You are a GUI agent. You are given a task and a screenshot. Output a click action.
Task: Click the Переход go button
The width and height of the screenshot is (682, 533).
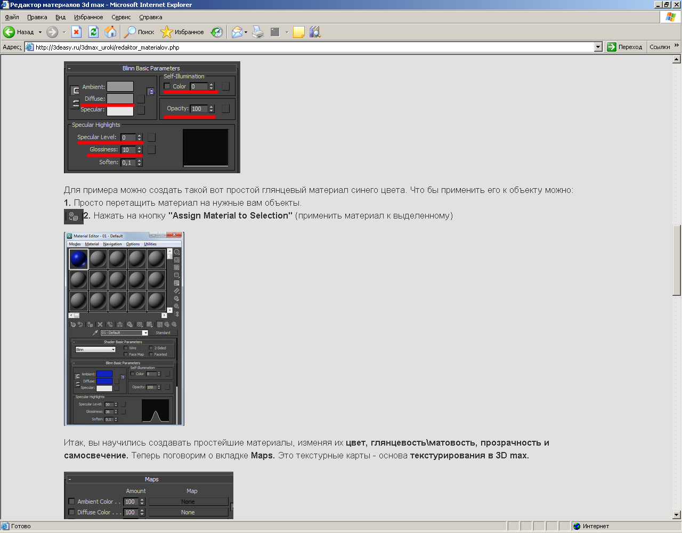point(625,47)
